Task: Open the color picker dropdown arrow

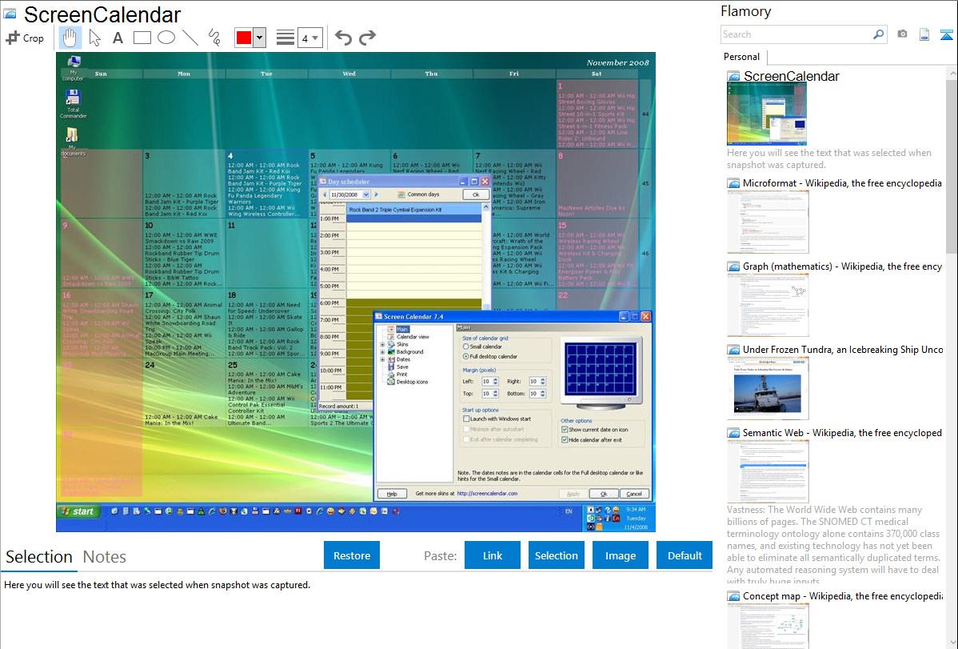Action: tap(259, 38)
